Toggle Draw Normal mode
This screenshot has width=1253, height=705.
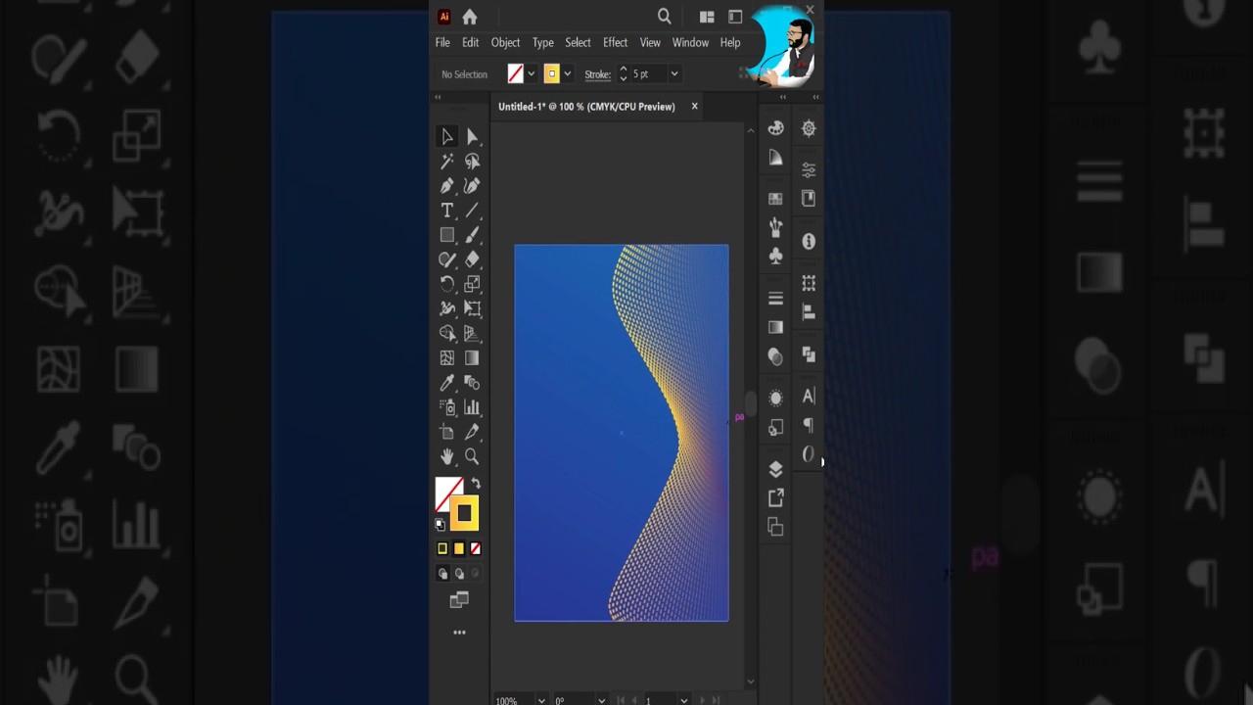442,574
